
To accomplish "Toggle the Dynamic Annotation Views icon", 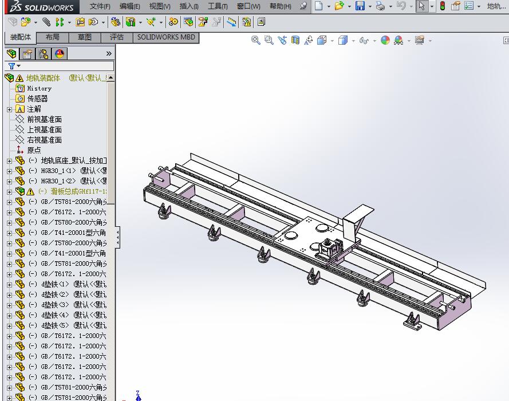I will coord(309,40).
